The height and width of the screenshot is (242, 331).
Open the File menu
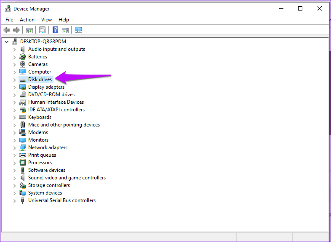pos(9,20)
